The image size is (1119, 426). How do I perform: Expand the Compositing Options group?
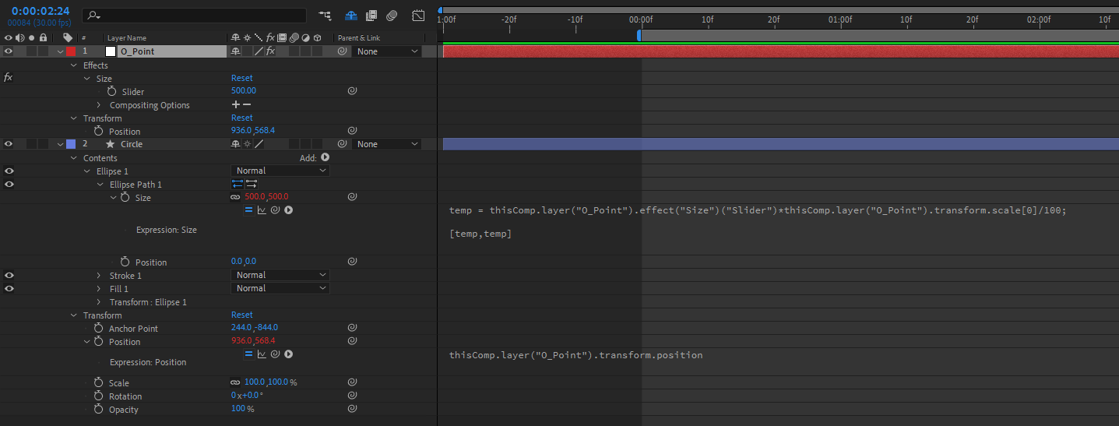pyautogui.click(x=99, y=105)
